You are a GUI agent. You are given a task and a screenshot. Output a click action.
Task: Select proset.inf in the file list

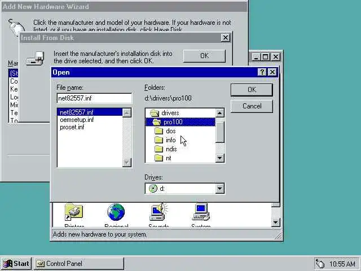[72, 127]
